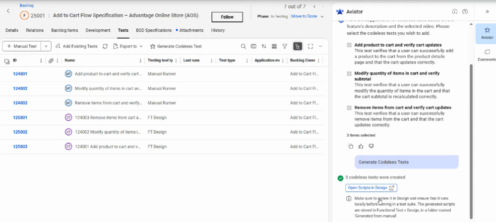Open test ID 125003 link

tap(20, 147)
